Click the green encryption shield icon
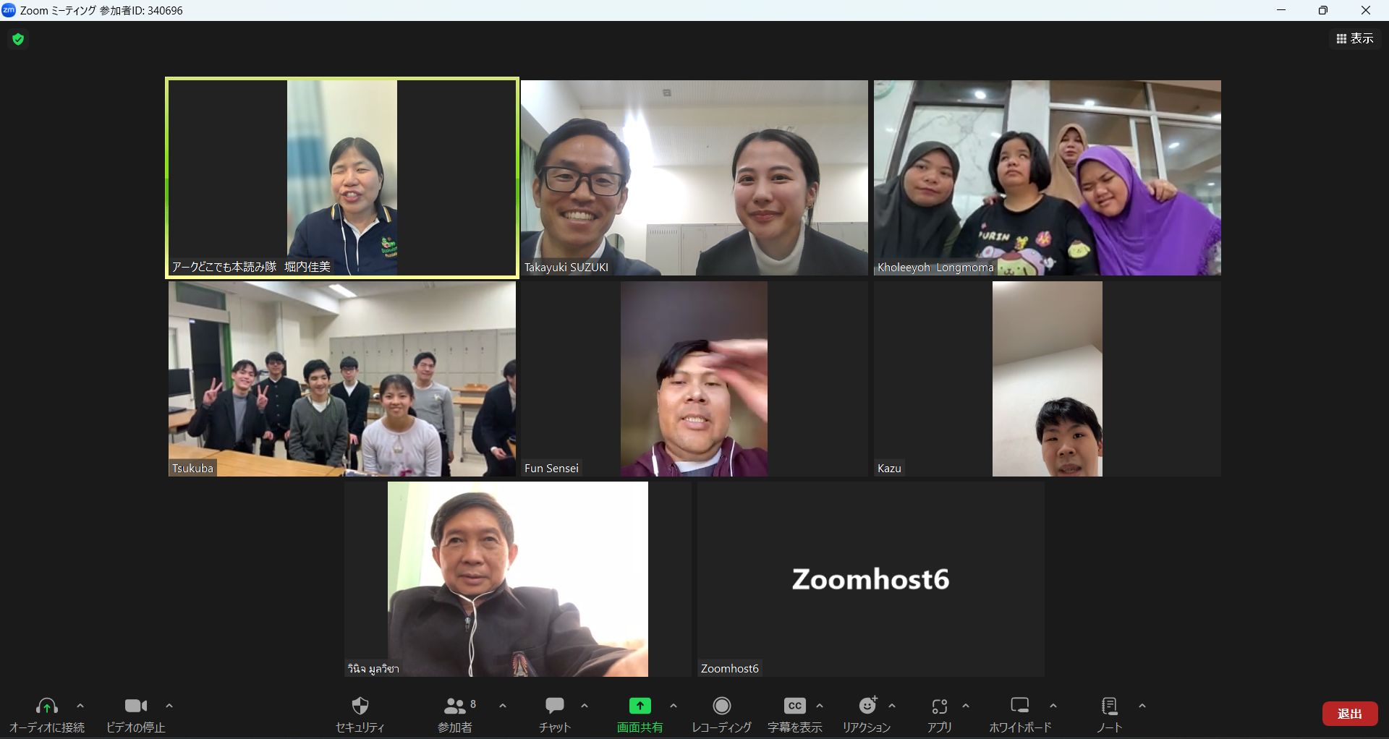1389x739 pixels. [19, 39]
